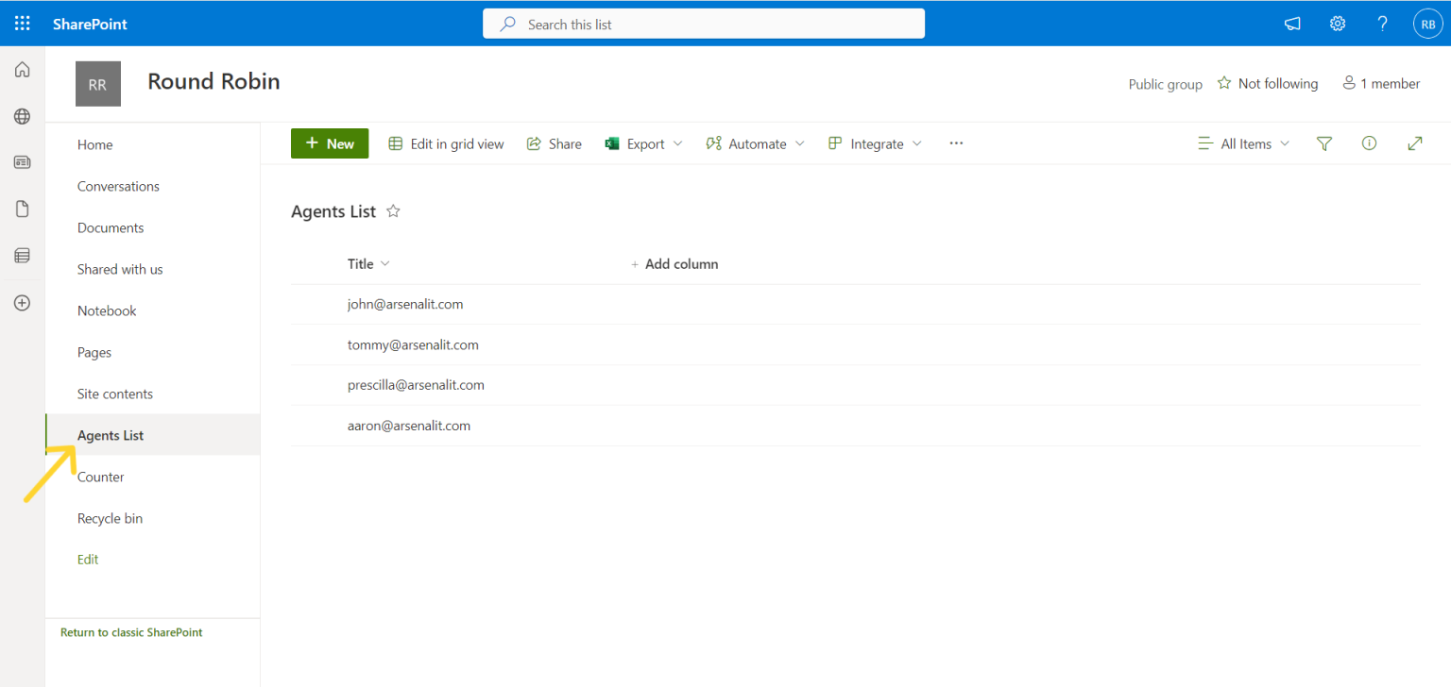Open the Counter list in the sidebar
The height and width of the screenshot is (687, 1451).
click(x=100, y=477)
